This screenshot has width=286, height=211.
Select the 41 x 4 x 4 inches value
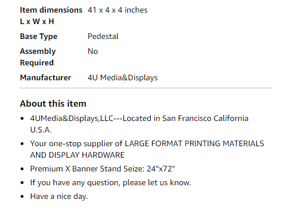tap(117, 10)
